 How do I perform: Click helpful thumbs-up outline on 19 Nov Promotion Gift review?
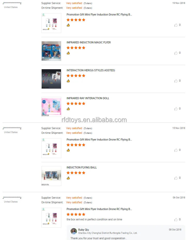tap(176, 25)
